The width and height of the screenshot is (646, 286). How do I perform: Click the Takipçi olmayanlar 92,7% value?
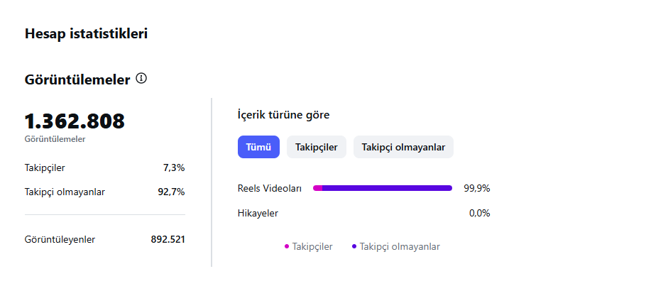pos(171,192)
